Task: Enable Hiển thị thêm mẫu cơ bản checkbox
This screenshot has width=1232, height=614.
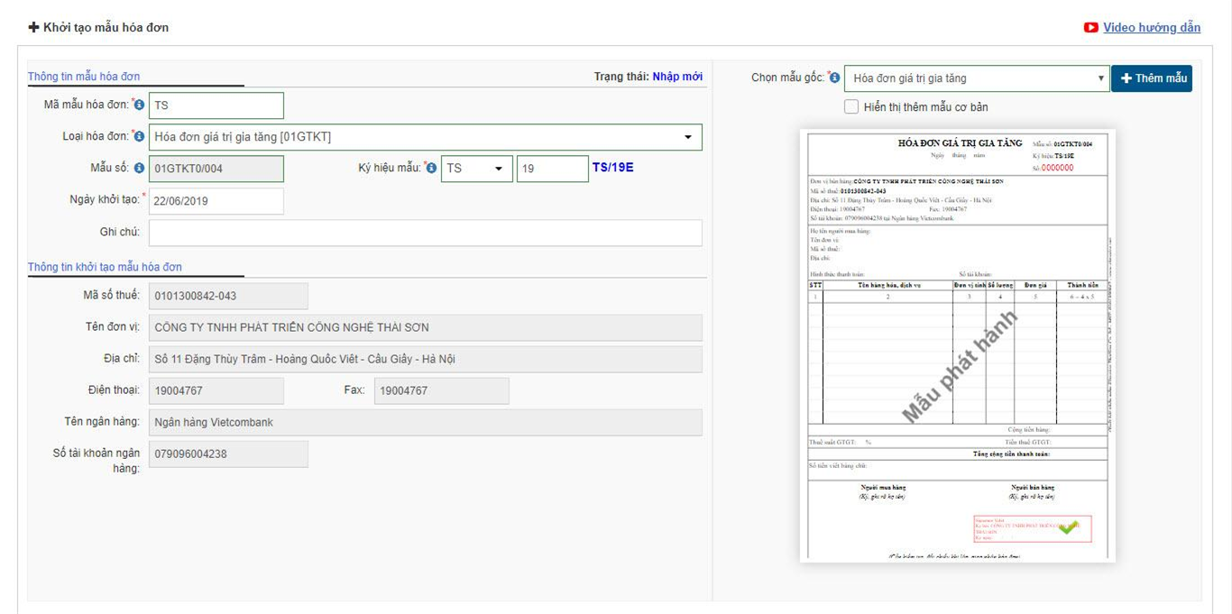Action: pyautogui.click(x=851, y=107)
